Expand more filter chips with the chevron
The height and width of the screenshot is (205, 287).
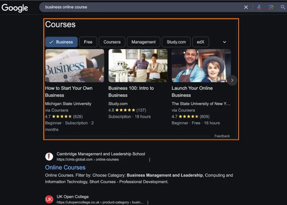[x=224, y=42]
